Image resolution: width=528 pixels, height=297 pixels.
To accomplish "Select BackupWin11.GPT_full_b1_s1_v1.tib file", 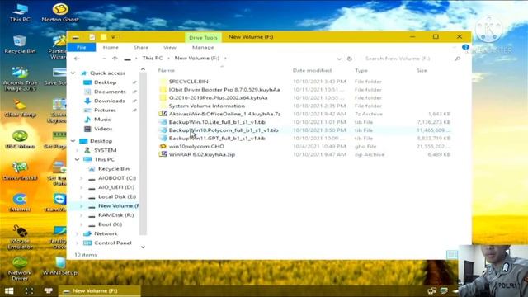I will click(217, 139).
